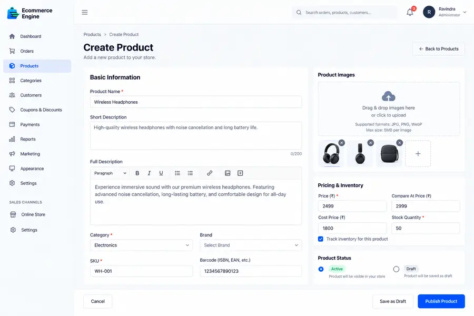
Task: Go to Orders in the sidebar
Action: tap(37, 51)
